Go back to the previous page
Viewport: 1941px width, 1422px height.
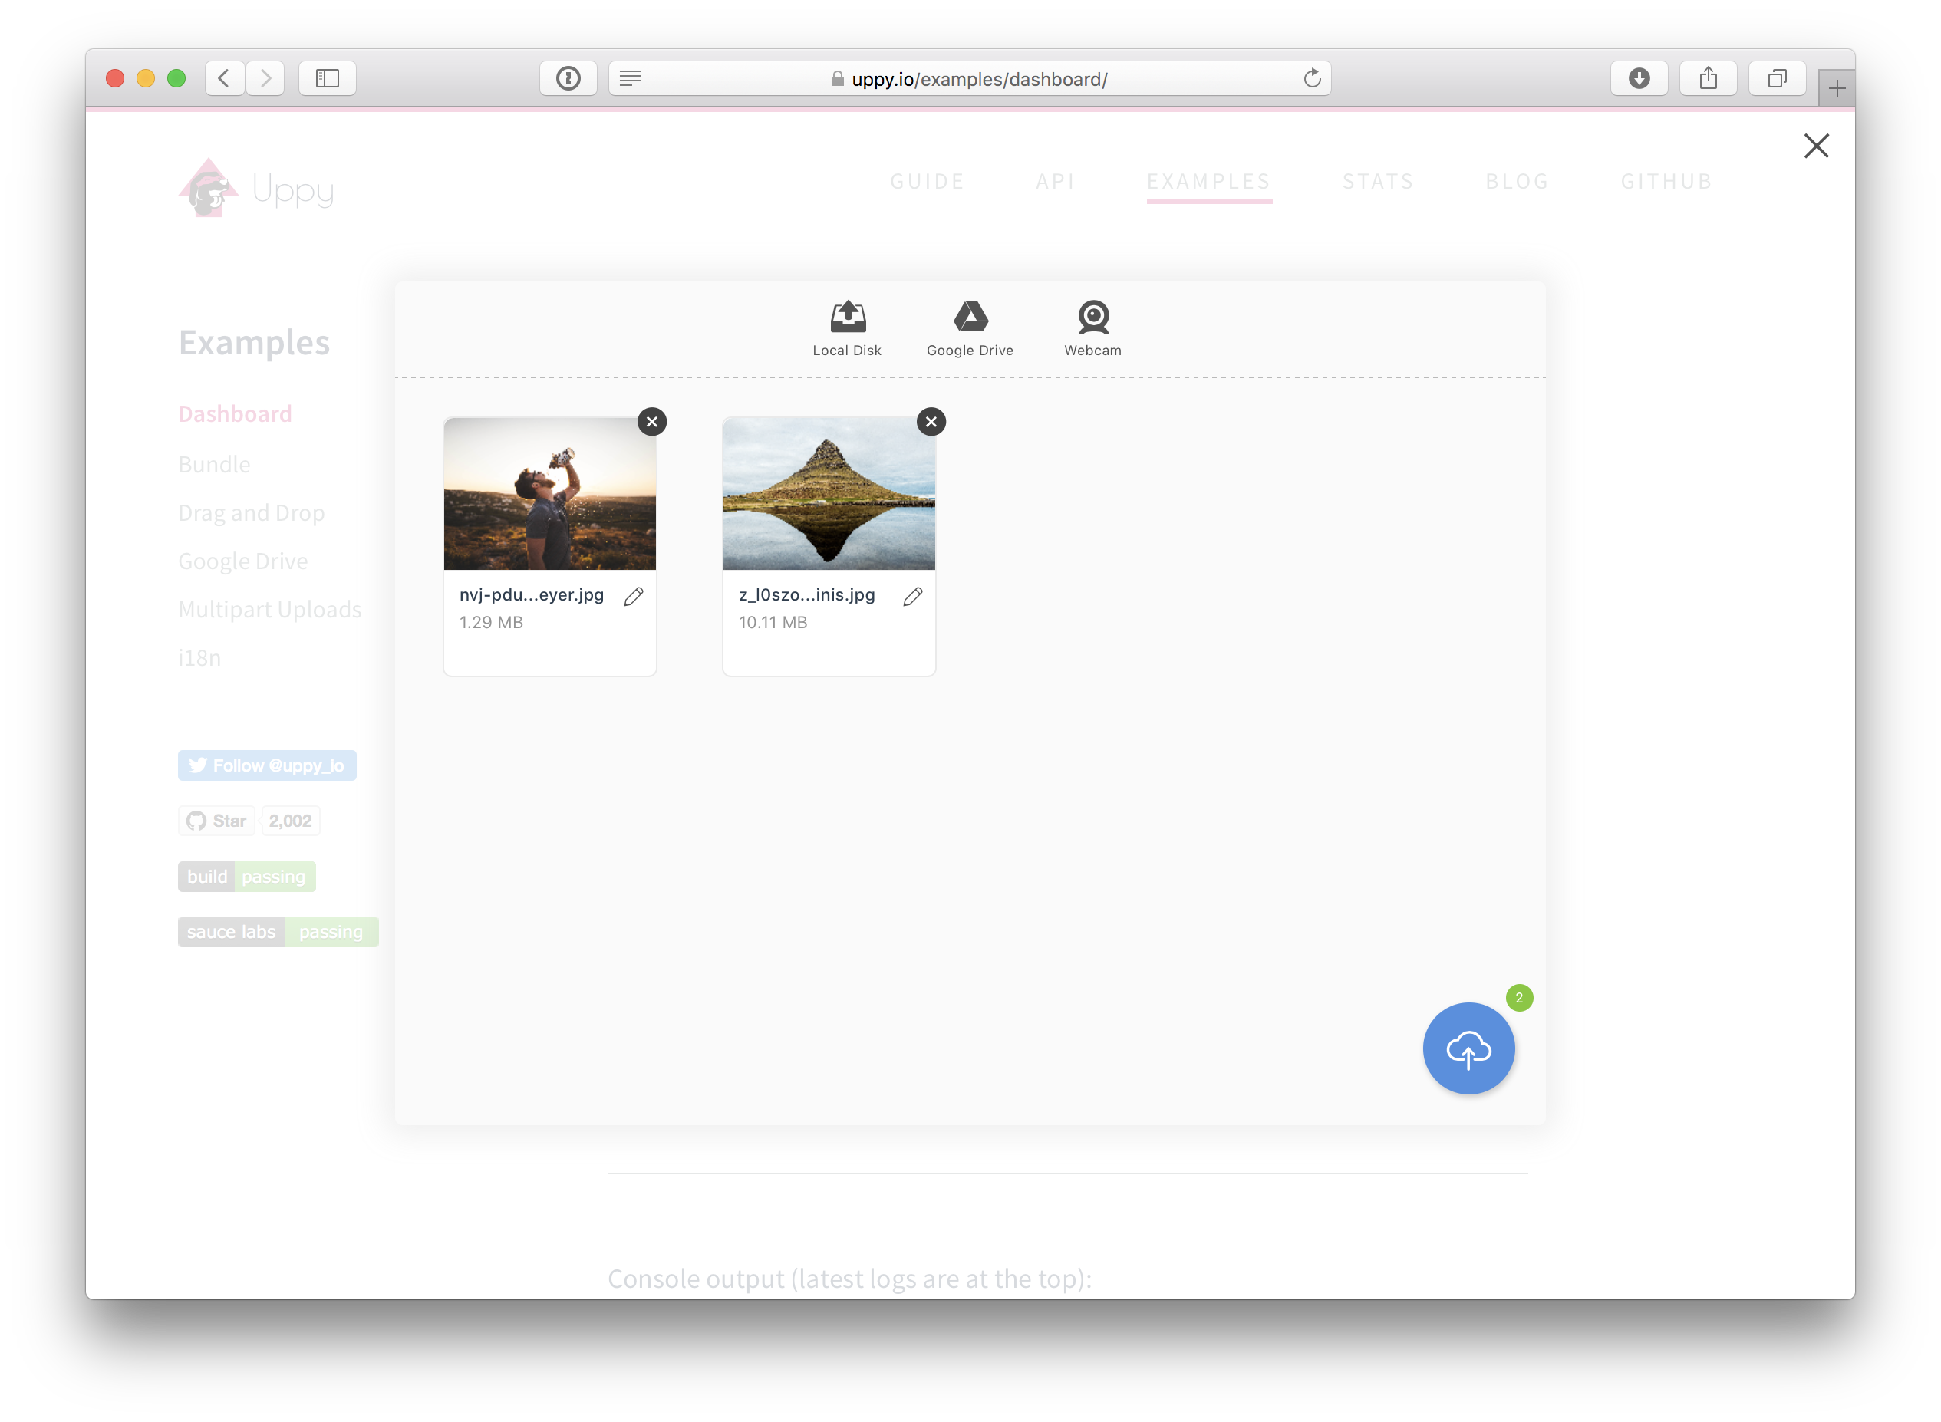[x=224, y=78]
